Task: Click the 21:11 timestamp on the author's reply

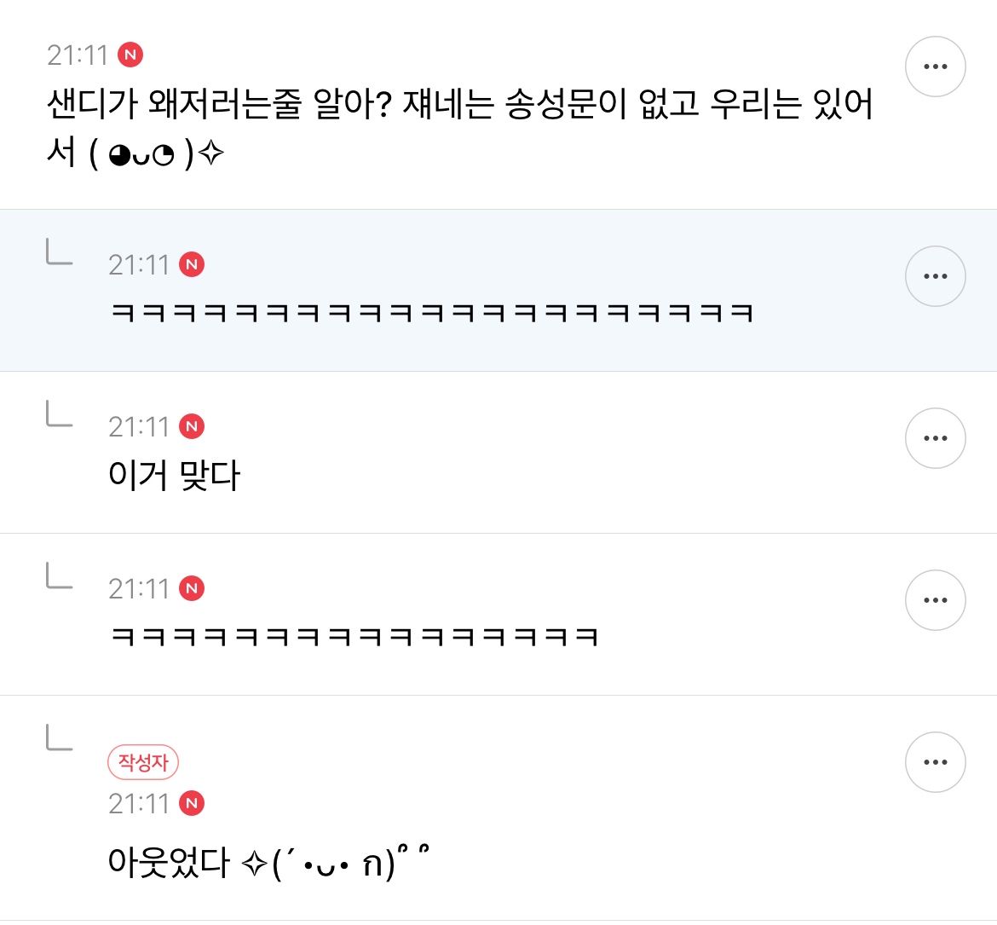Action: point(139,804)
